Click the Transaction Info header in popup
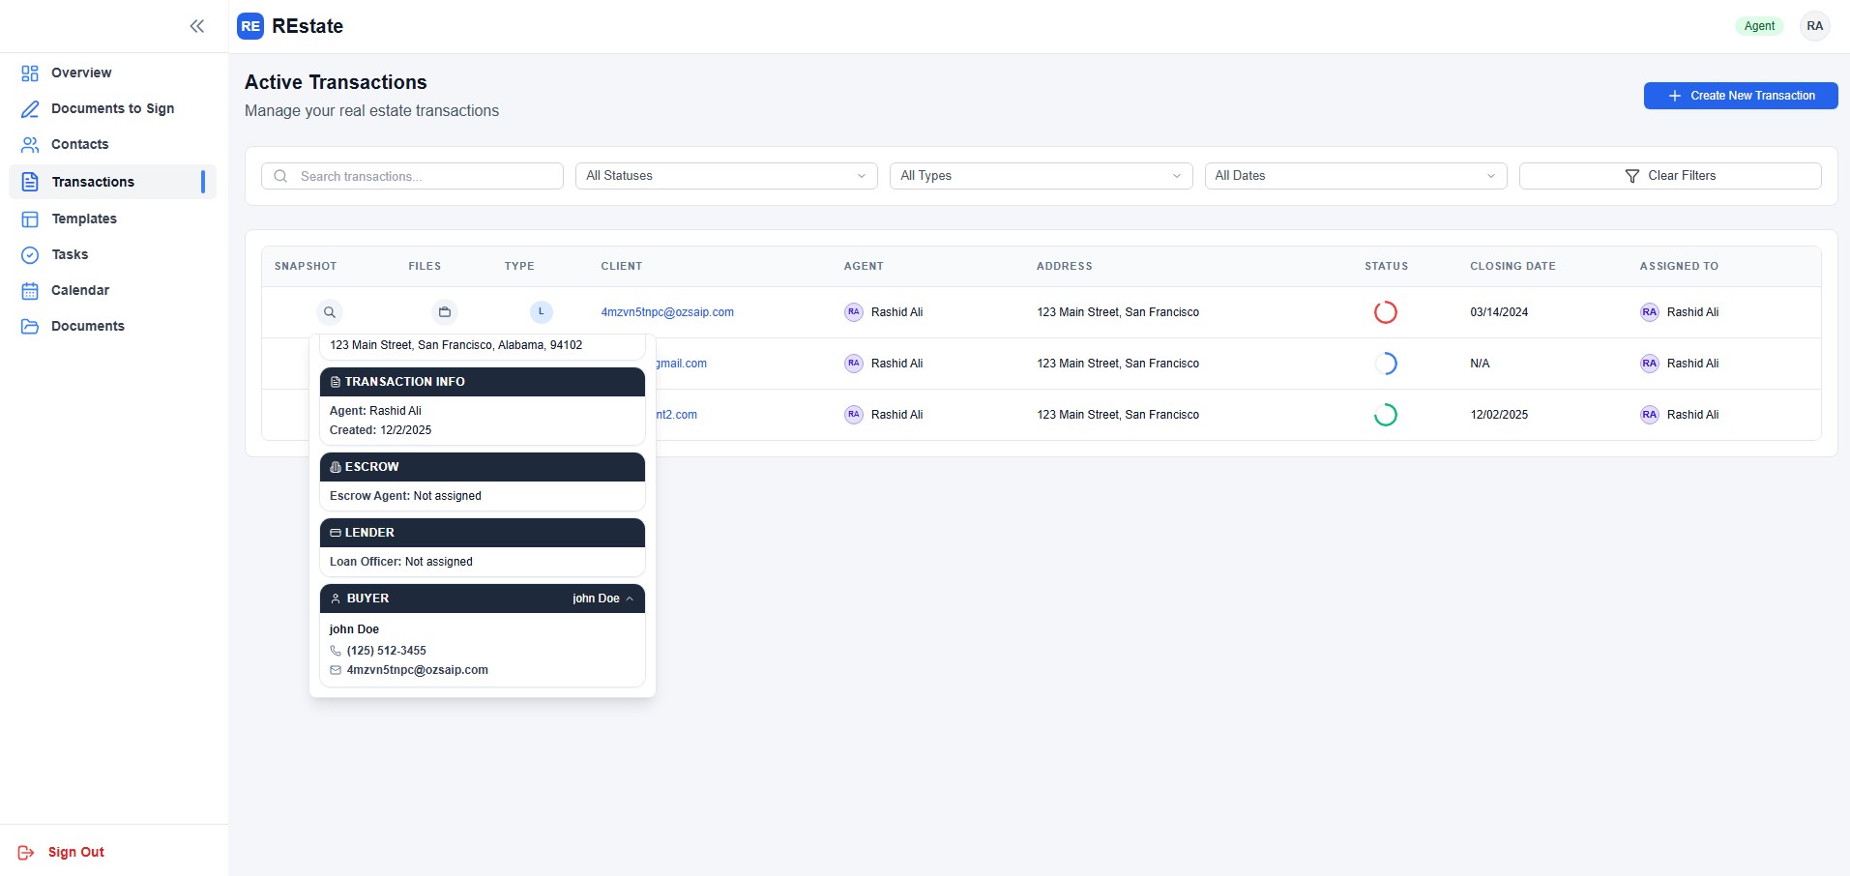The image size is (1850, 876). (x=483, y=382)
